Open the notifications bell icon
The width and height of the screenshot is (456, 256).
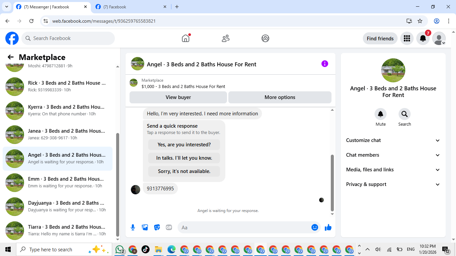(x=423, y=38)
